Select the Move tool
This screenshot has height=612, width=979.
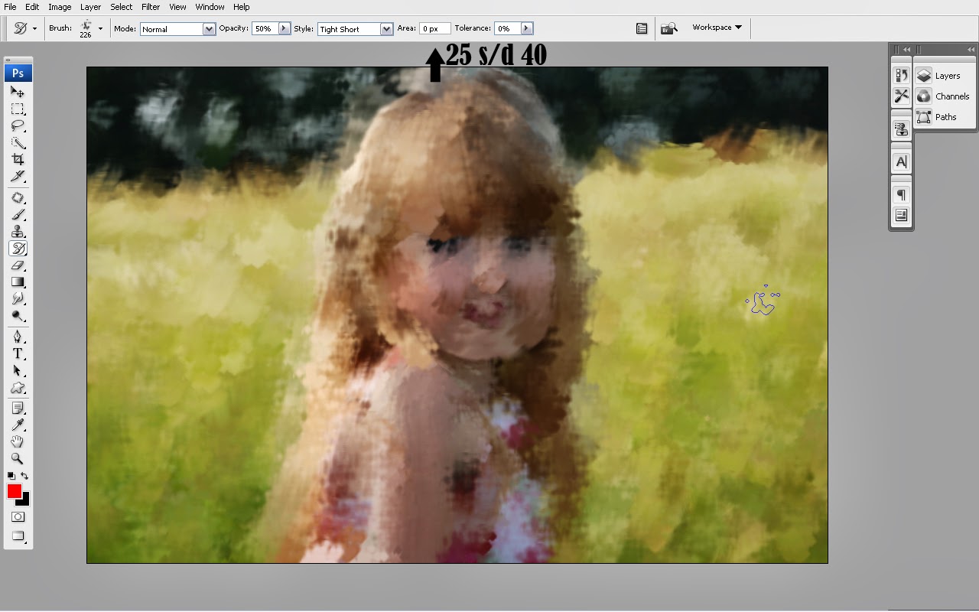18,92
